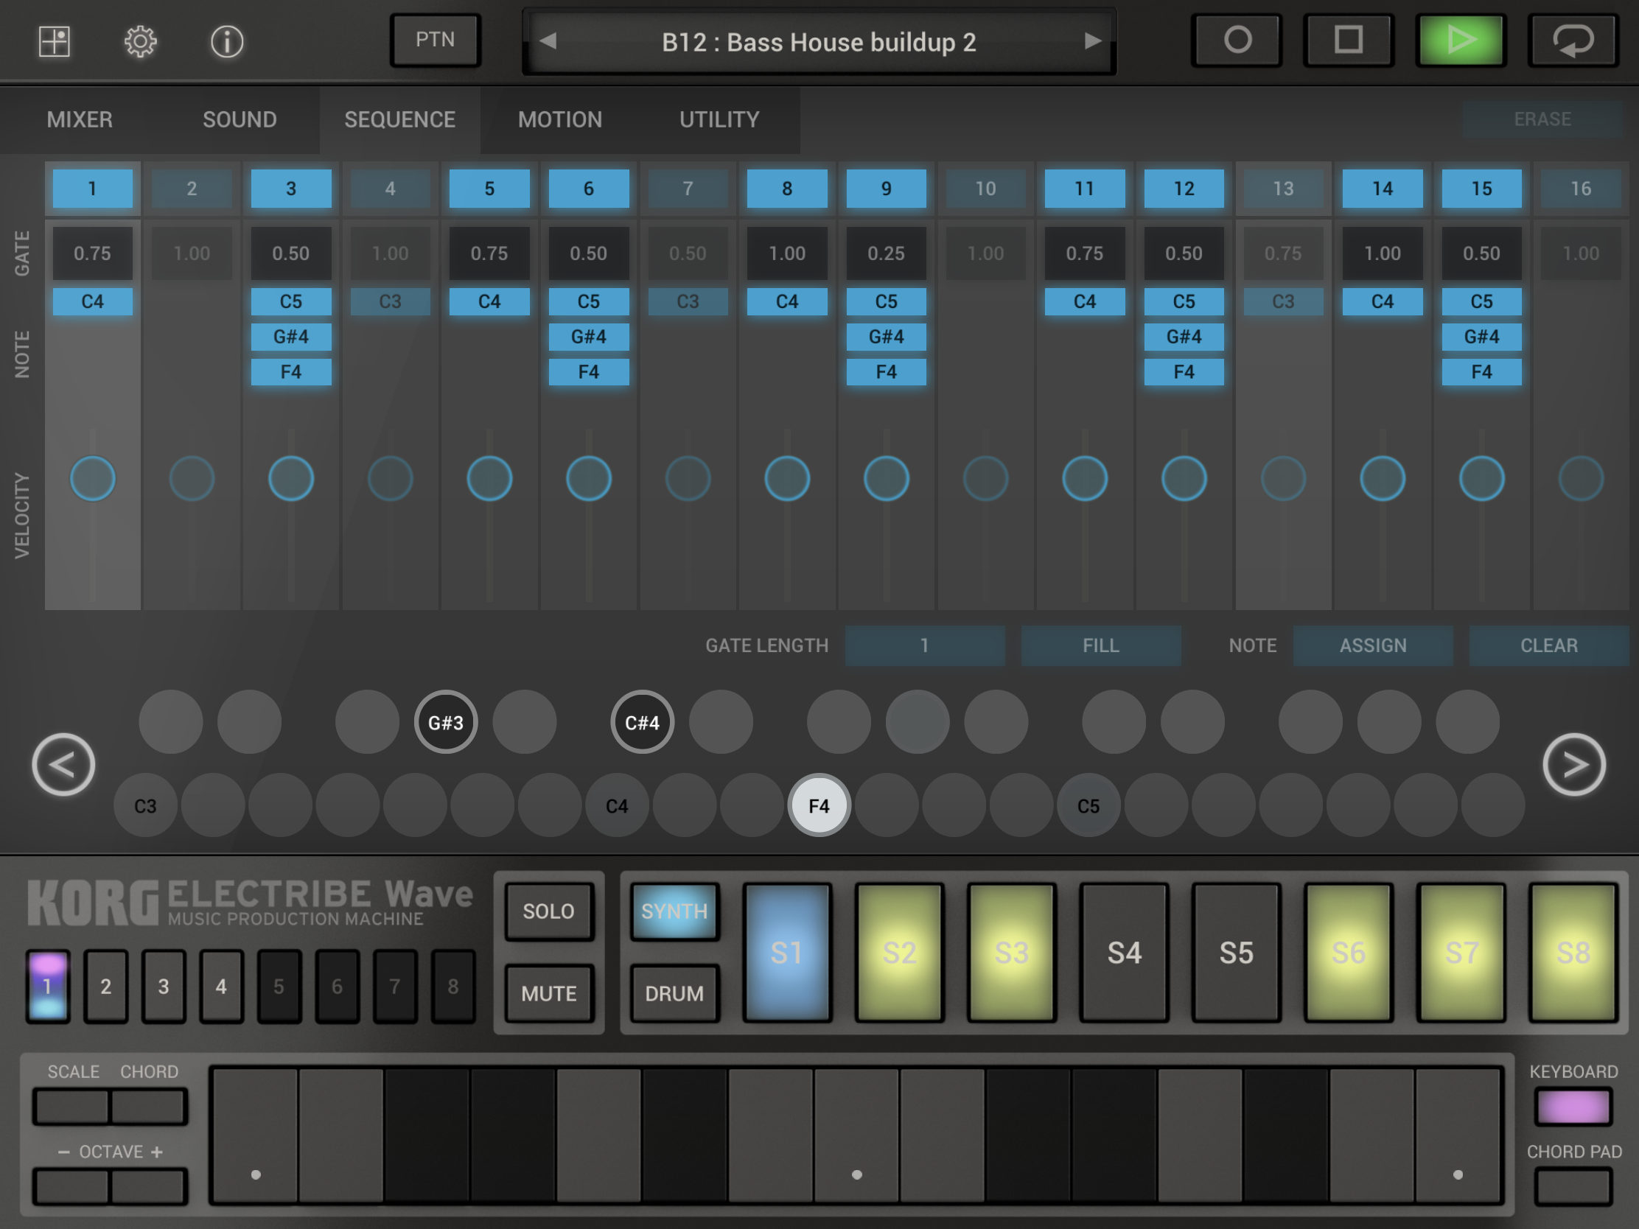Click the ERASE button
The image size is (1639, 1229).
(x=1542, y=119)
